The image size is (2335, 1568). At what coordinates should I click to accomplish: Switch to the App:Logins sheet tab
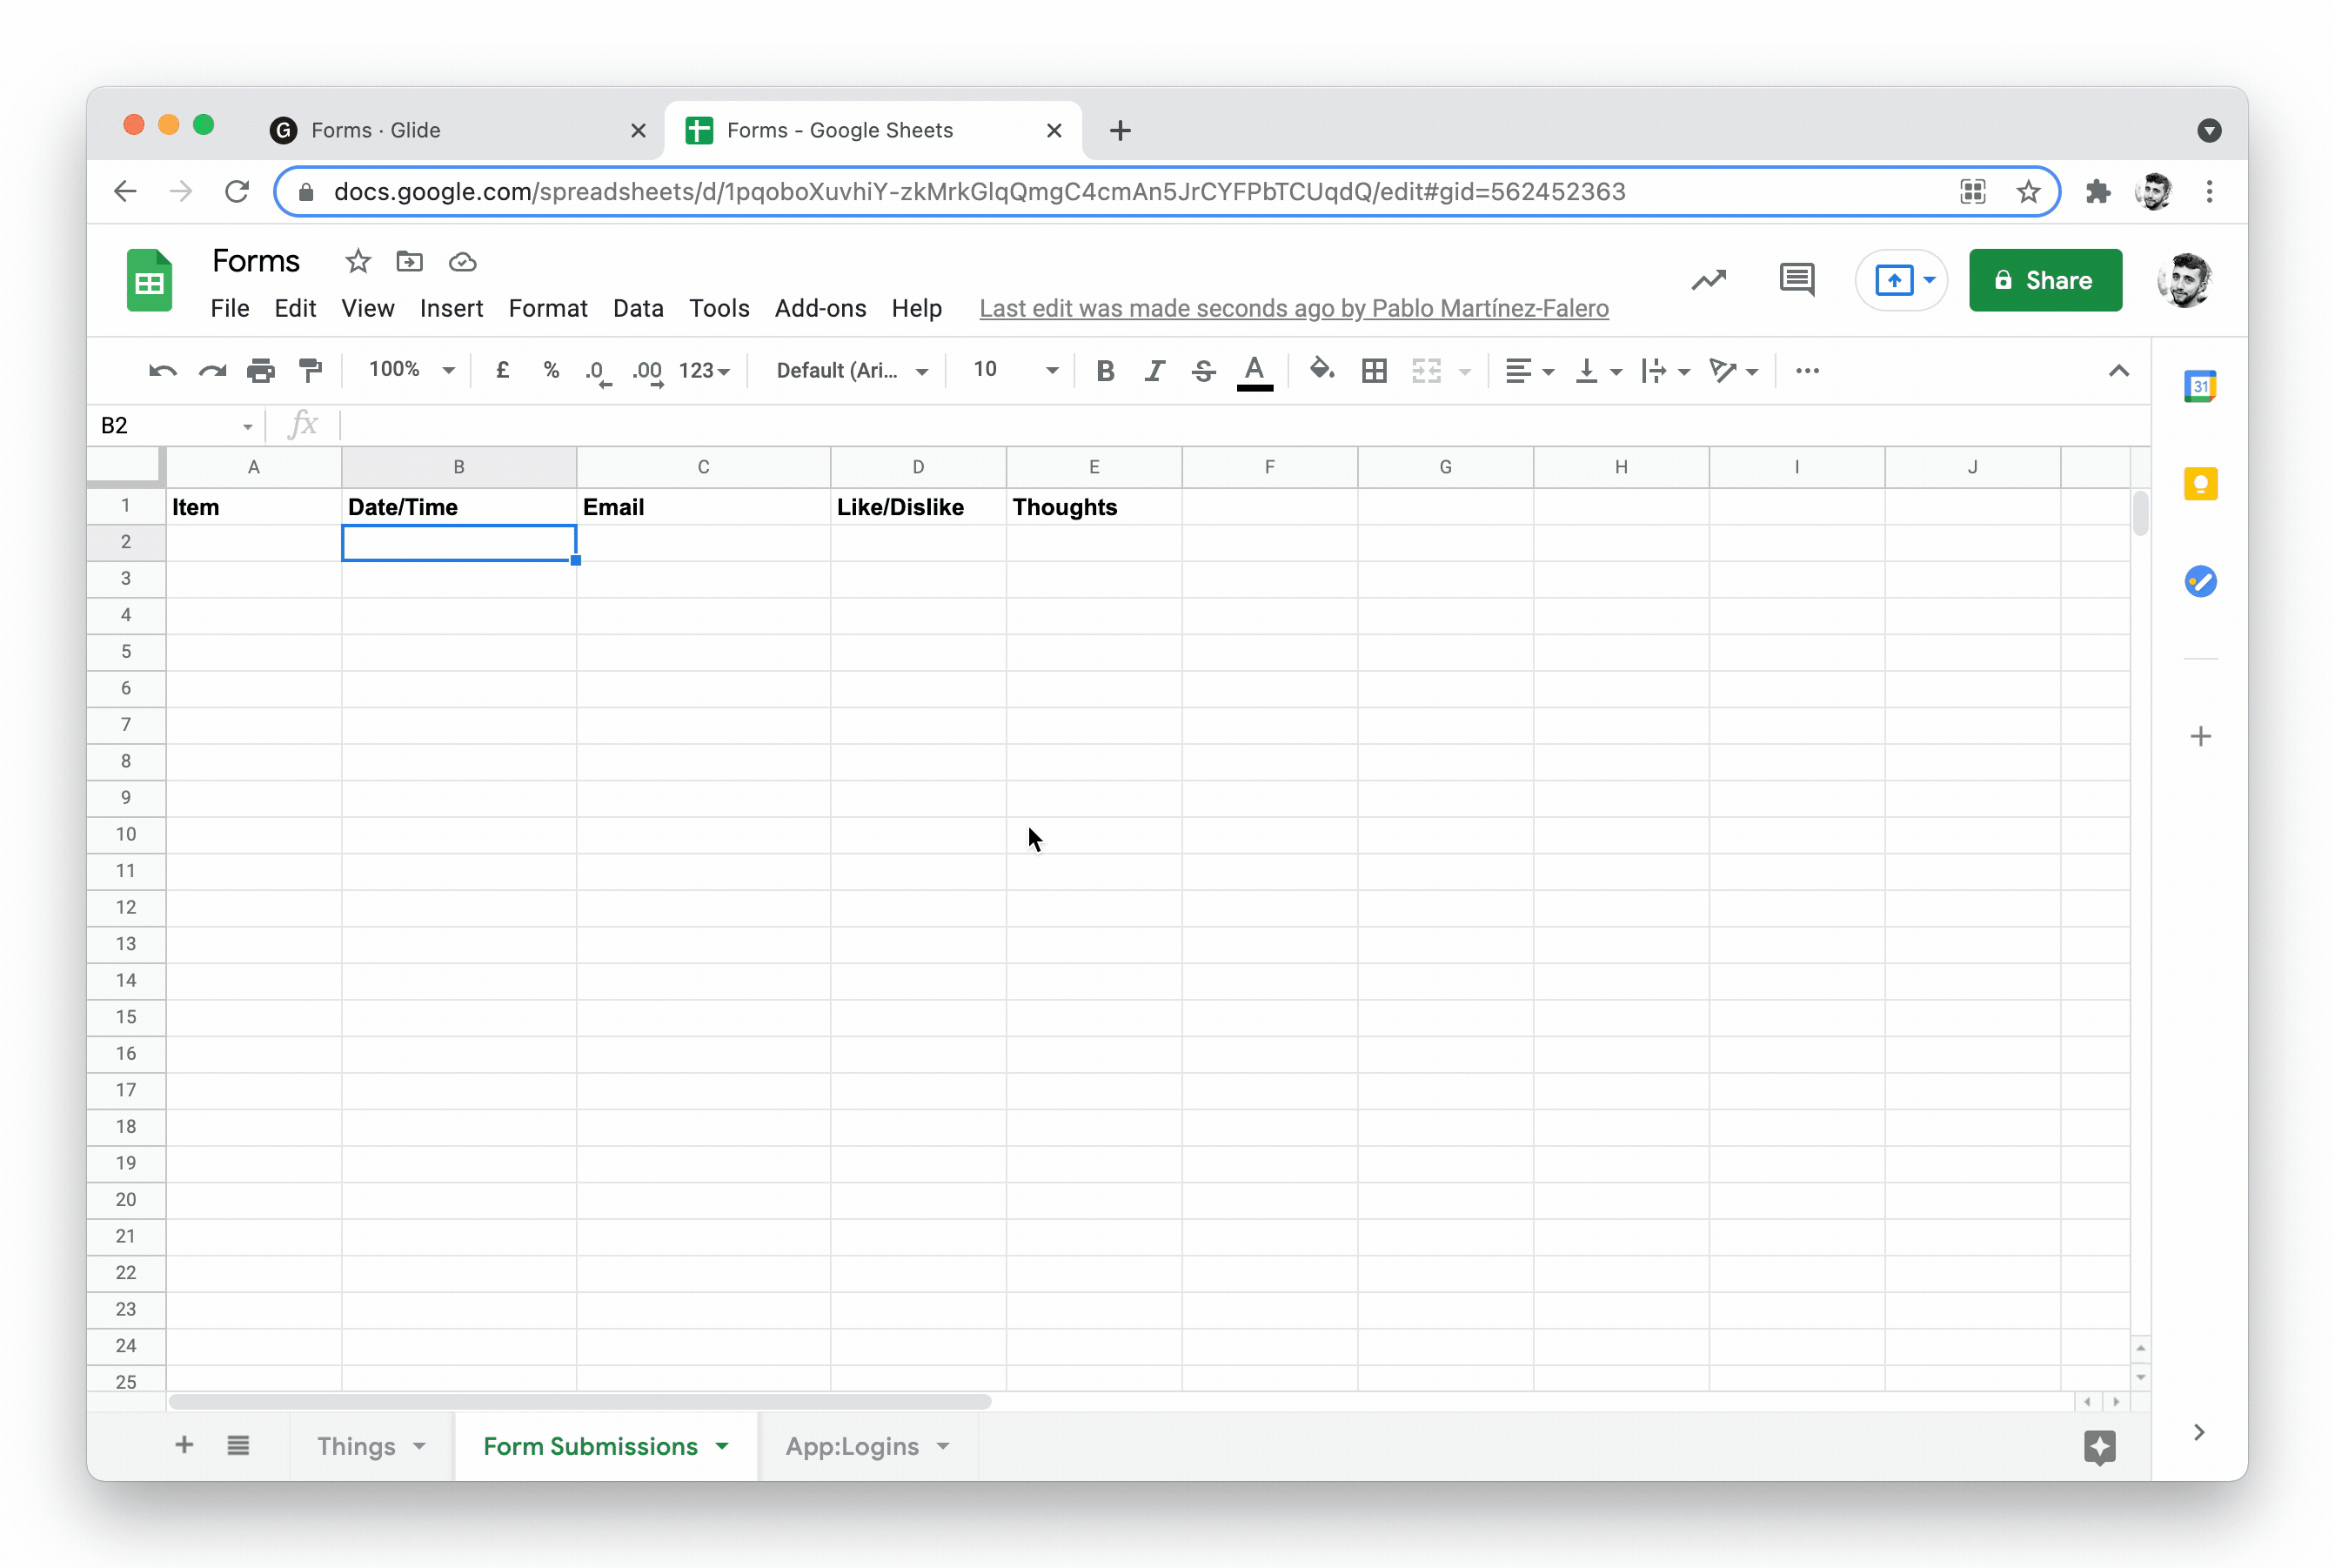click(x=852, y=1446)
